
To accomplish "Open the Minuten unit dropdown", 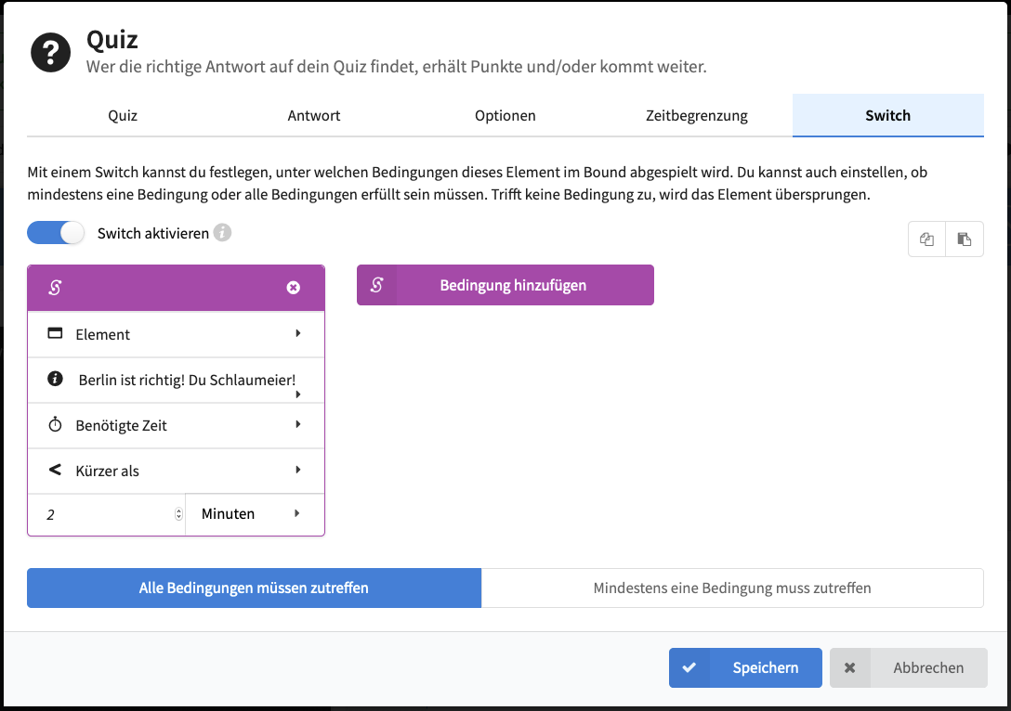I will pyautogui.click(x=254, y=513).
